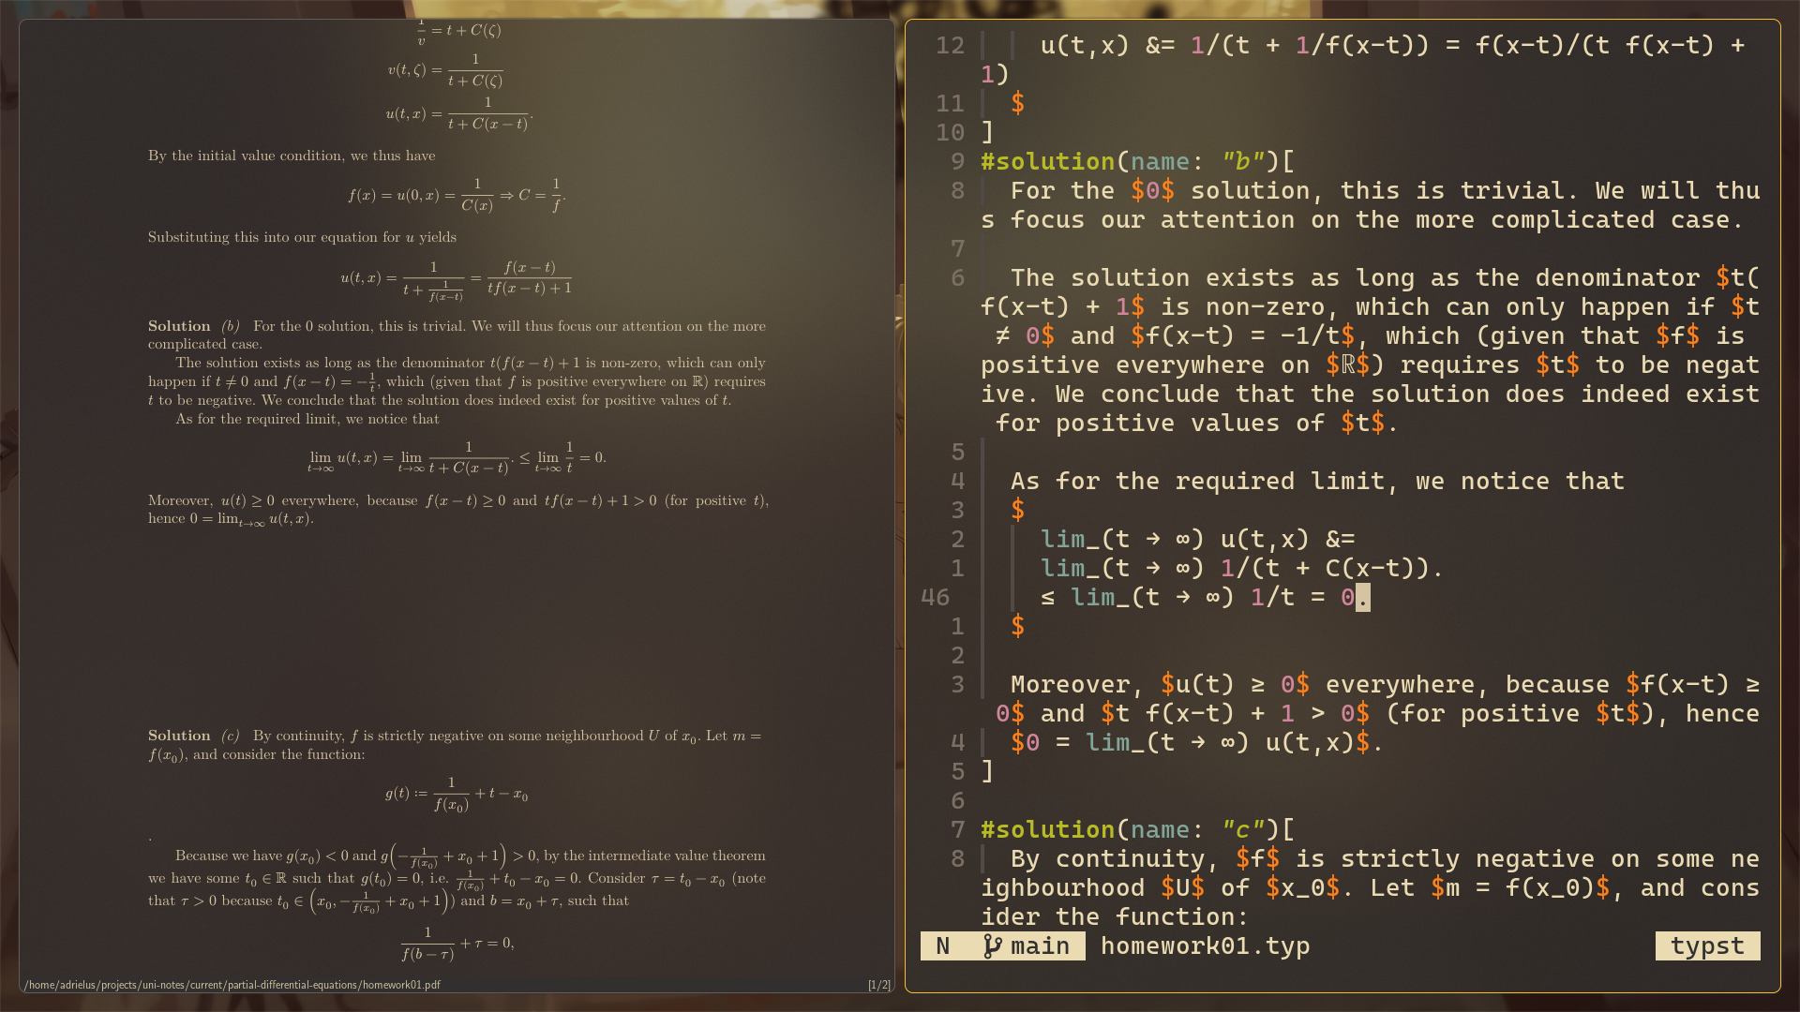
Task: Click the 'main' branch name in statusline
Action: (1040, 946)
